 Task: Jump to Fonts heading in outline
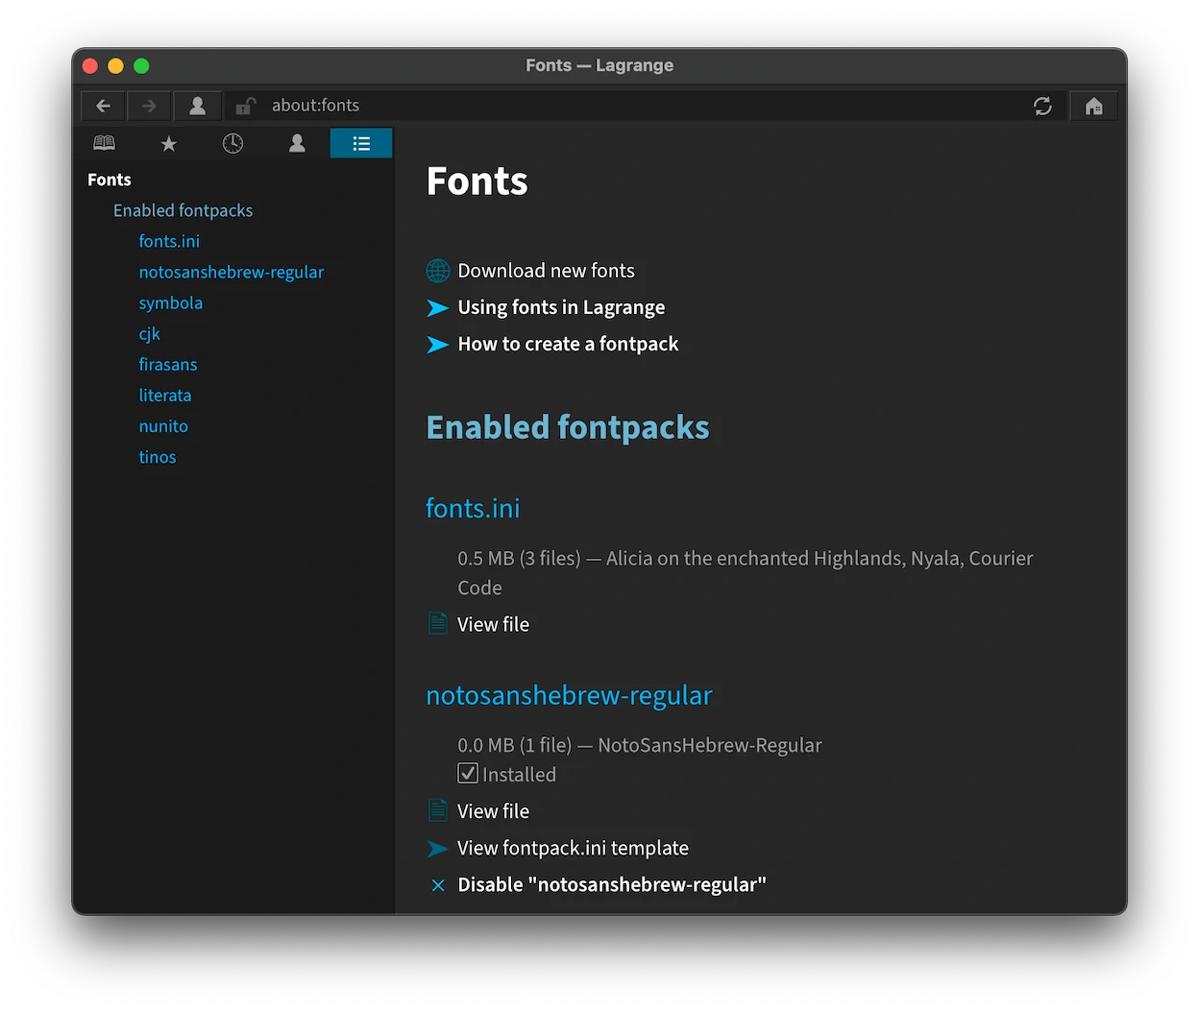point(110,180)
